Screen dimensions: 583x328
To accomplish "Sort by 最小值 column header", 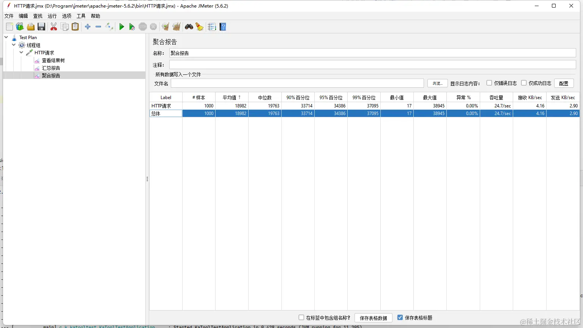I will coord(397,98).
